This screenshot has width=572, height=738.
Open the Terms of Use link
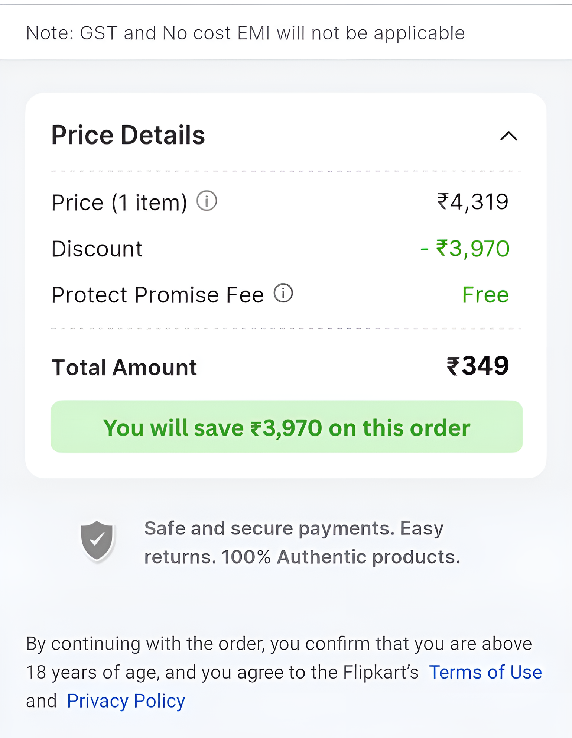tap(485, 672)
